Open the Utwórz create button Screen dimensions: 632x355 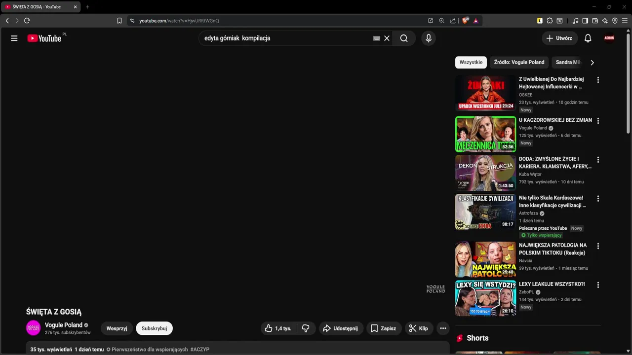[x=559, y=38]
